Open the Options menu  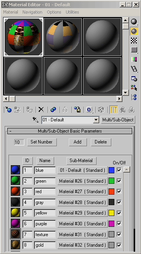coord(54,12)
